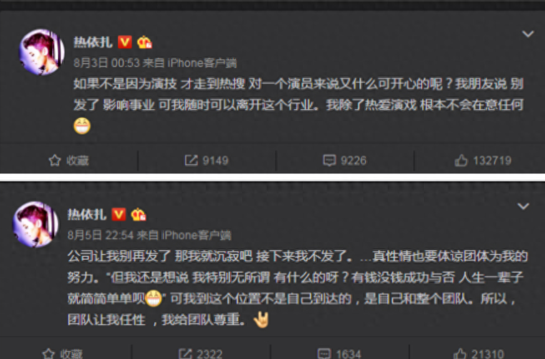
Task: Click the crown membership badge on second post
Action: point(138,215)
